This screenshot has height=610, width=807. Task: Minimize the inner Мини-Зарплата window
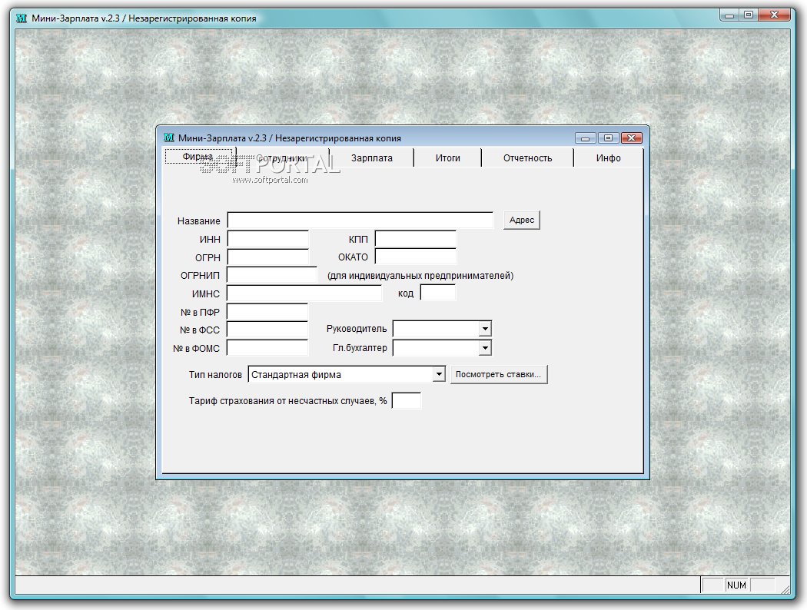585,138
